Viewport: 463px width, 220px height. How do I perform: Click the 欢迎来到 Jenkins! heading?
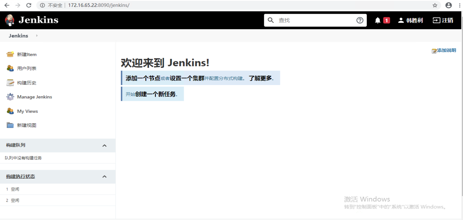[x=165, y=63]
